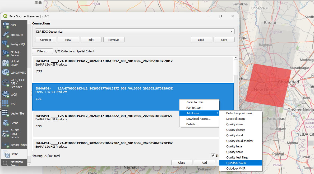This screenshot has width=314, height=174.
Task: Toggle the checkbox beside 'Sh' label
Action: (x=213, y=156)
